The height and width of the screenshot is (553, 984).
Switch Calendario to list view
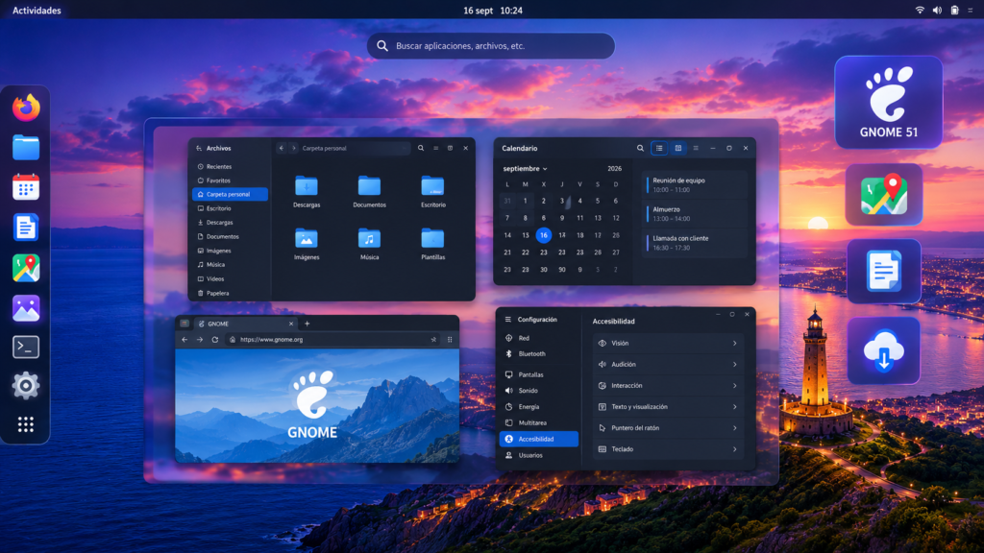pos(659,148)
